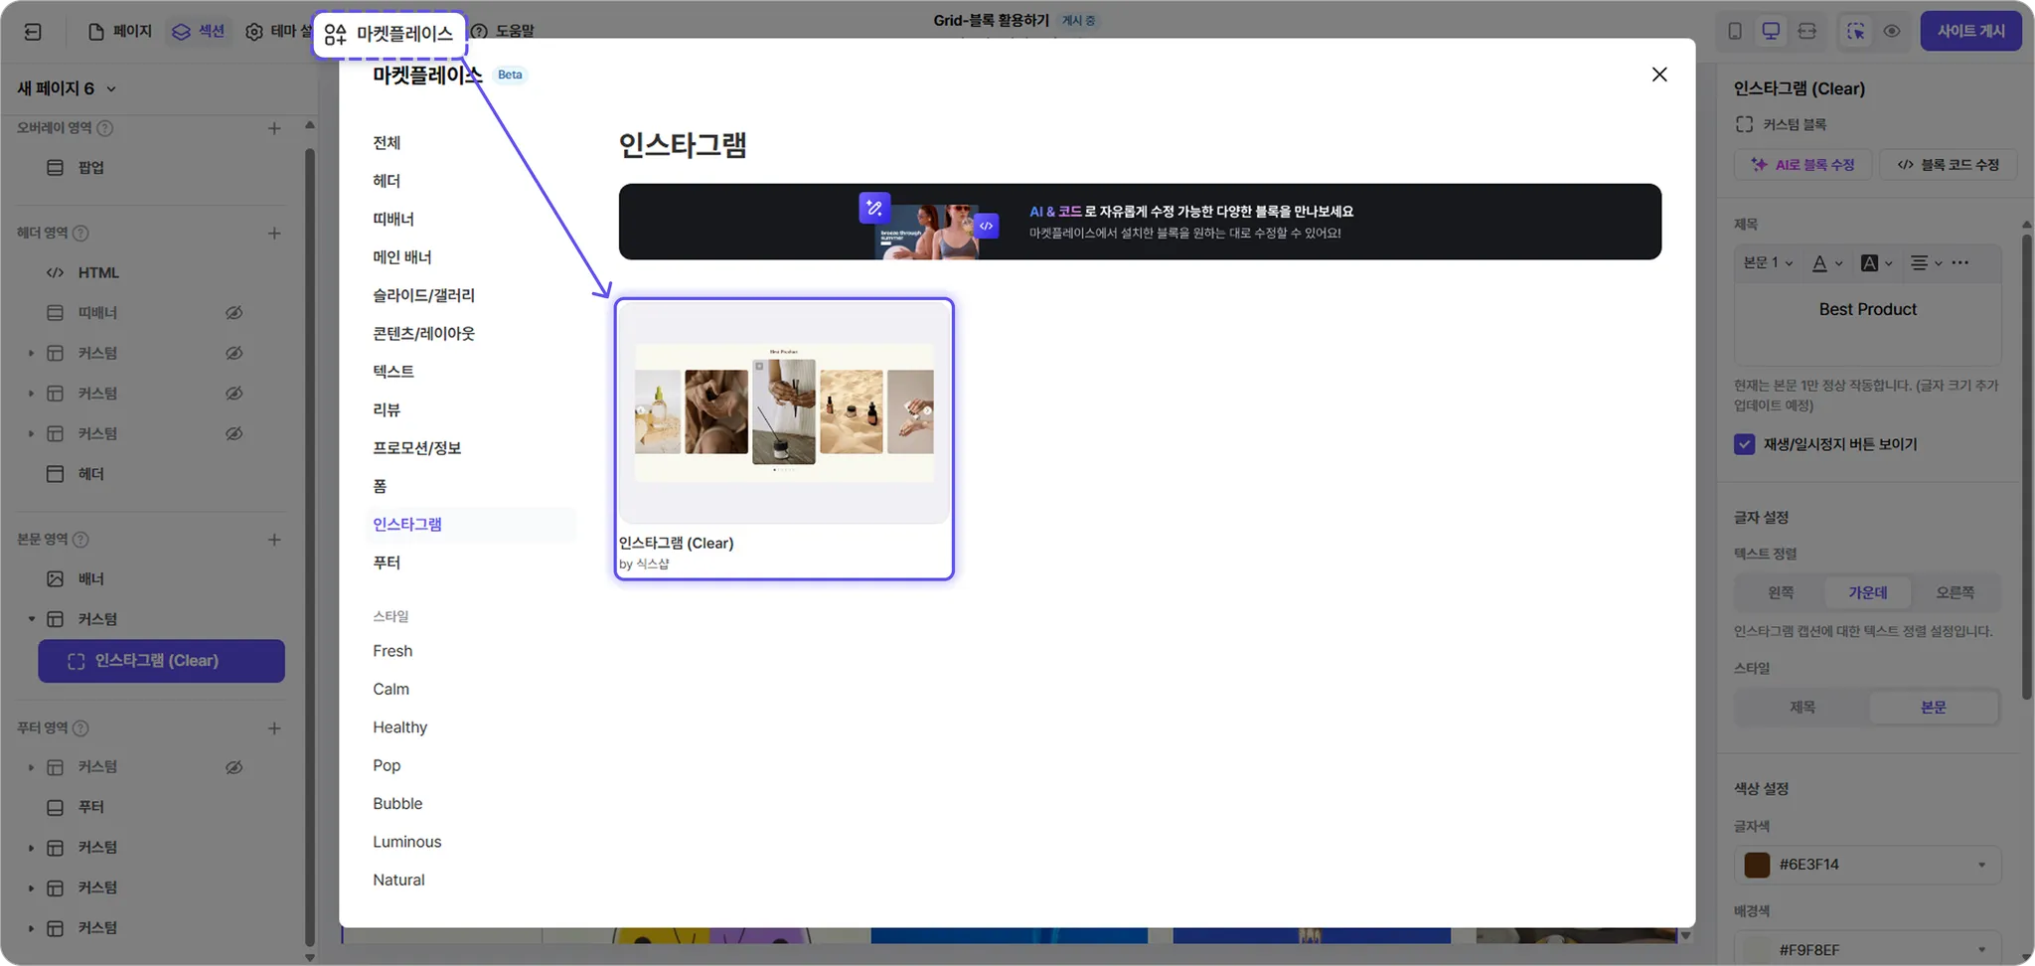This screenshot has height=966, width=2035.
Task: Set text alignment to 오른쪽
Action: pyautogui.click(x=1956, y=592)
